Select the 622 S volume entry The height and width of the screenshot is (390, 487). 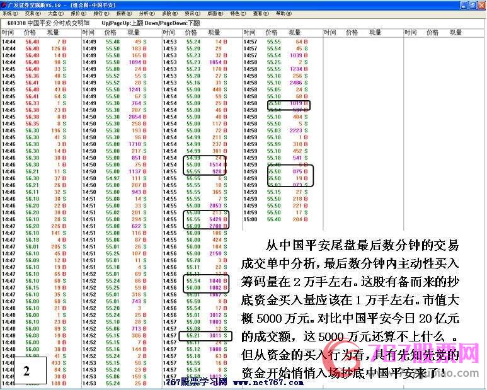[x=139, y=226]
